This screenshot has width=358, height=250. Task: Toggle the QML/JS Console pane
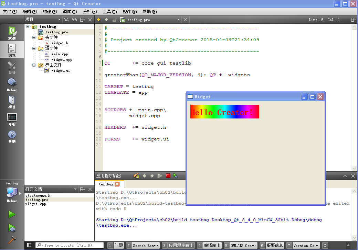240,246
